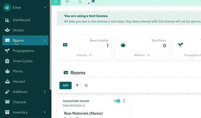
Task: Click the Room Visibility value 1
Action: pyautogui.click(x=107, y=46)
